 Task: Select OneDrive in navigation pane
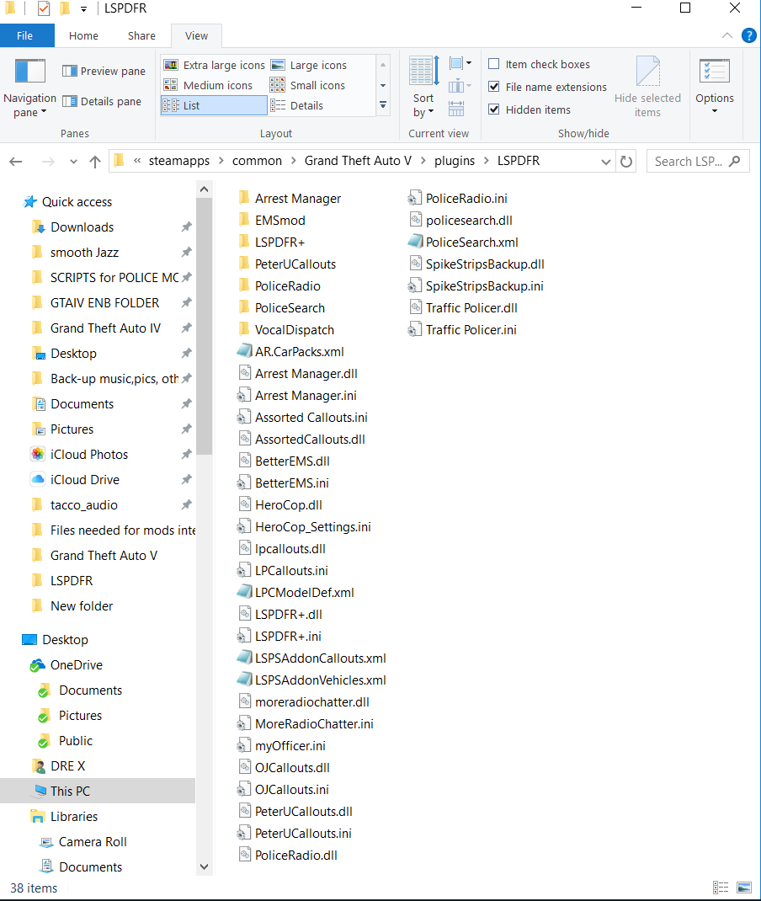coord(76,665)
